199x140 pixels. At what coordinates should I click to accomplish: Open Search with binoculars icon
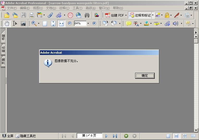click(87, 15)
